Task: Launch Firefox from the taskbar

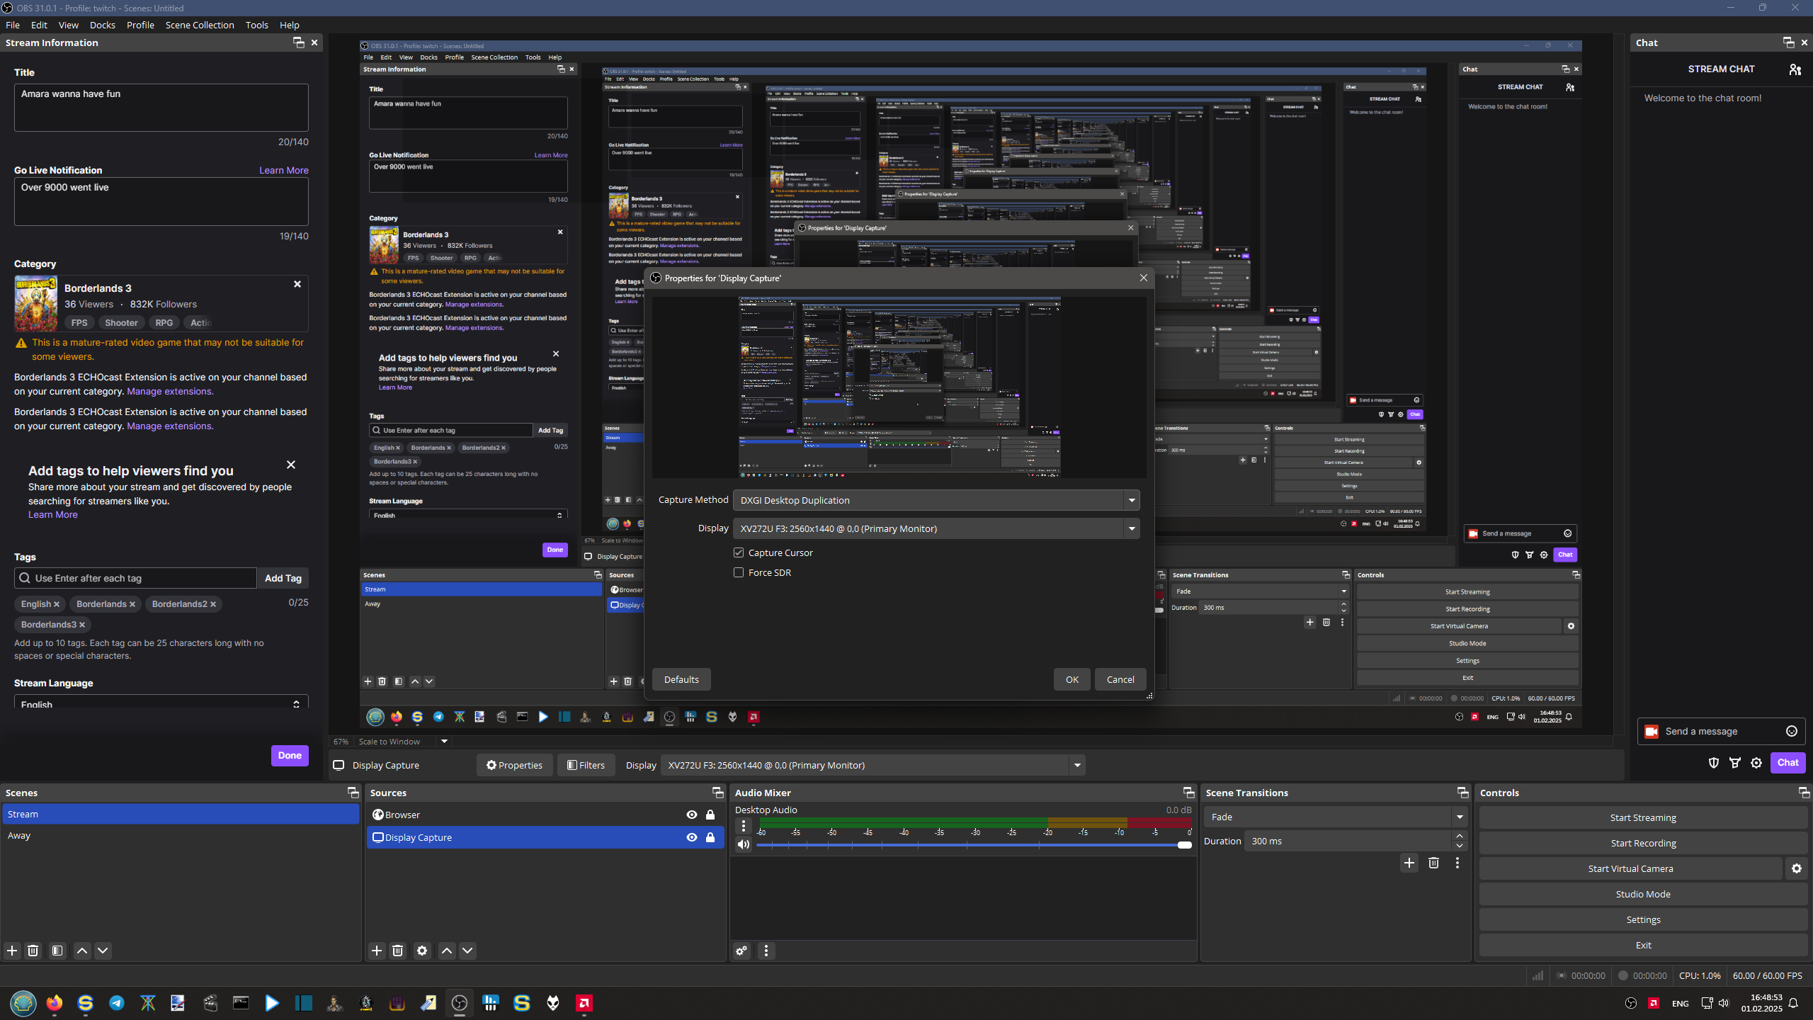Action: click(55, 1003)
